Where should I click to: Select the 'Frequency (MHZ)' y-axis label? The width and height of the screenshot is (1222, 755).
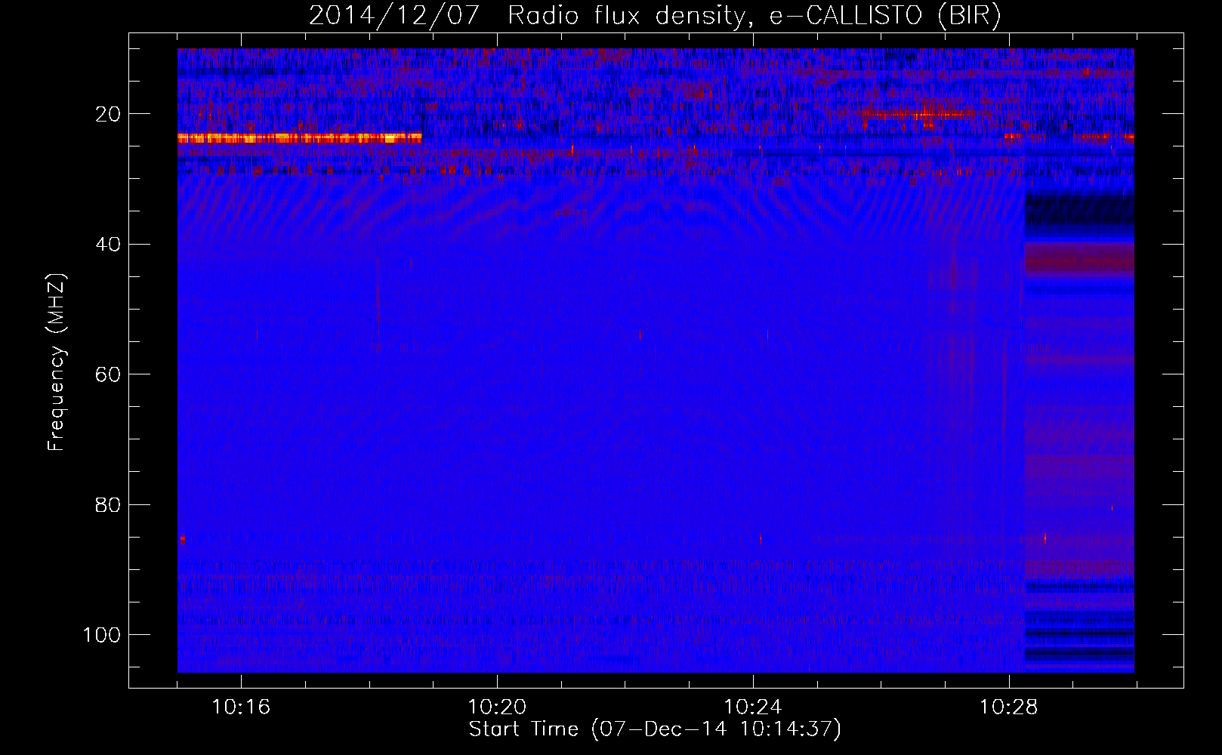coord(57,362)
